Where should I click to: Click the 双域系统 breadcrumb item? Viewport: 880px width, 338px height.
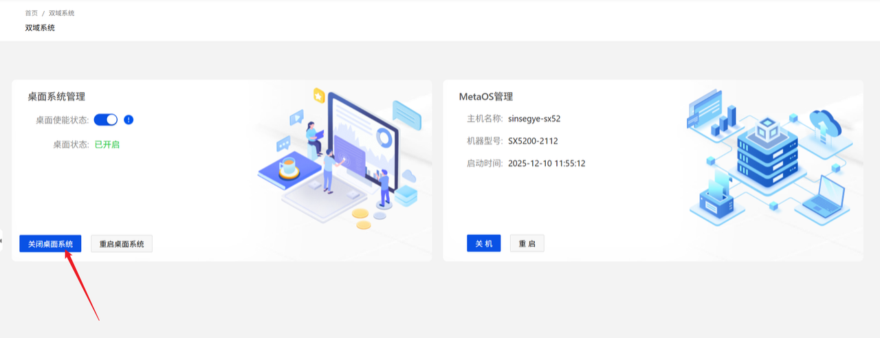(x=62, y=13)
